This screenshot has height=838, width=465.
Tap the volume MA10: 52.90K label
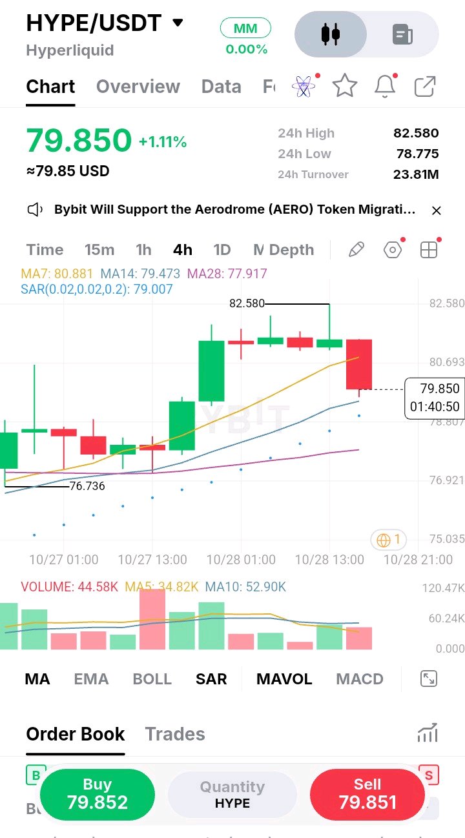click(x=245, y=587)
